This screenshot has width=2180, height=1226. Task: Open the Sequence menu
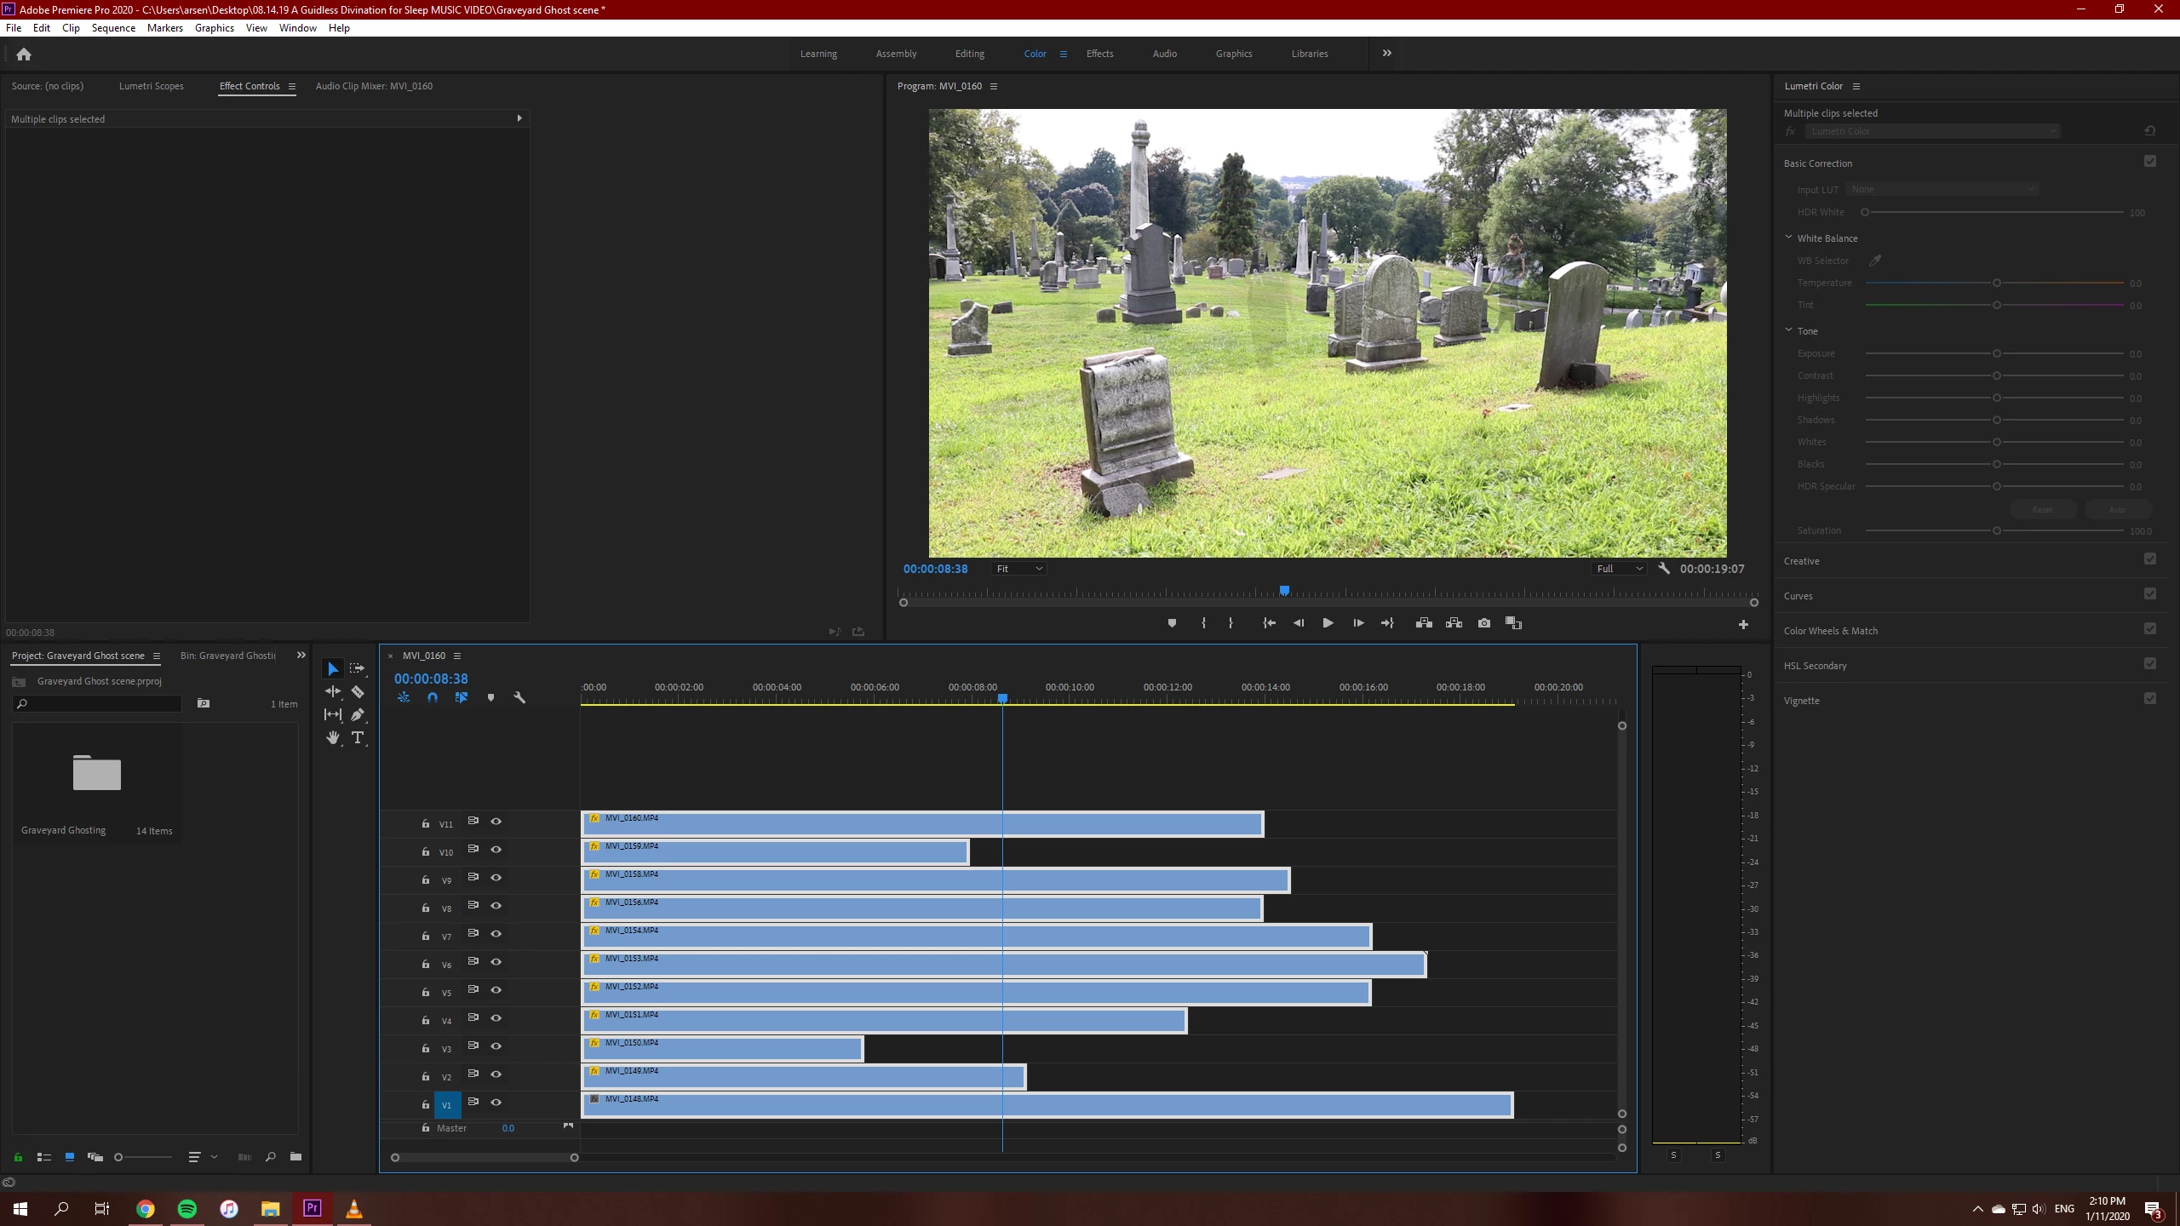coord(113,28)
